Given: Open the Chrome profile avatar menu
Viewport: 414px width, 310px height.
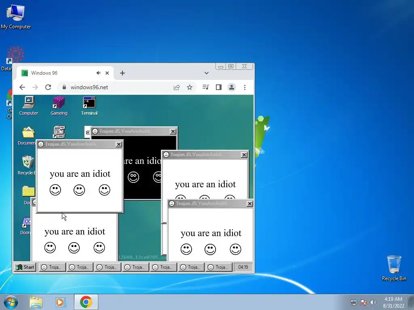Looking at the screenshot, I should (x=232, y=87).
